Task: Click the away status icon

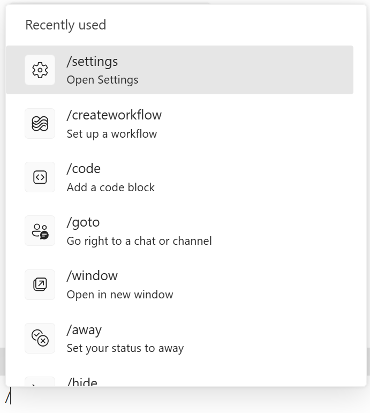Action: pos(40,338)
